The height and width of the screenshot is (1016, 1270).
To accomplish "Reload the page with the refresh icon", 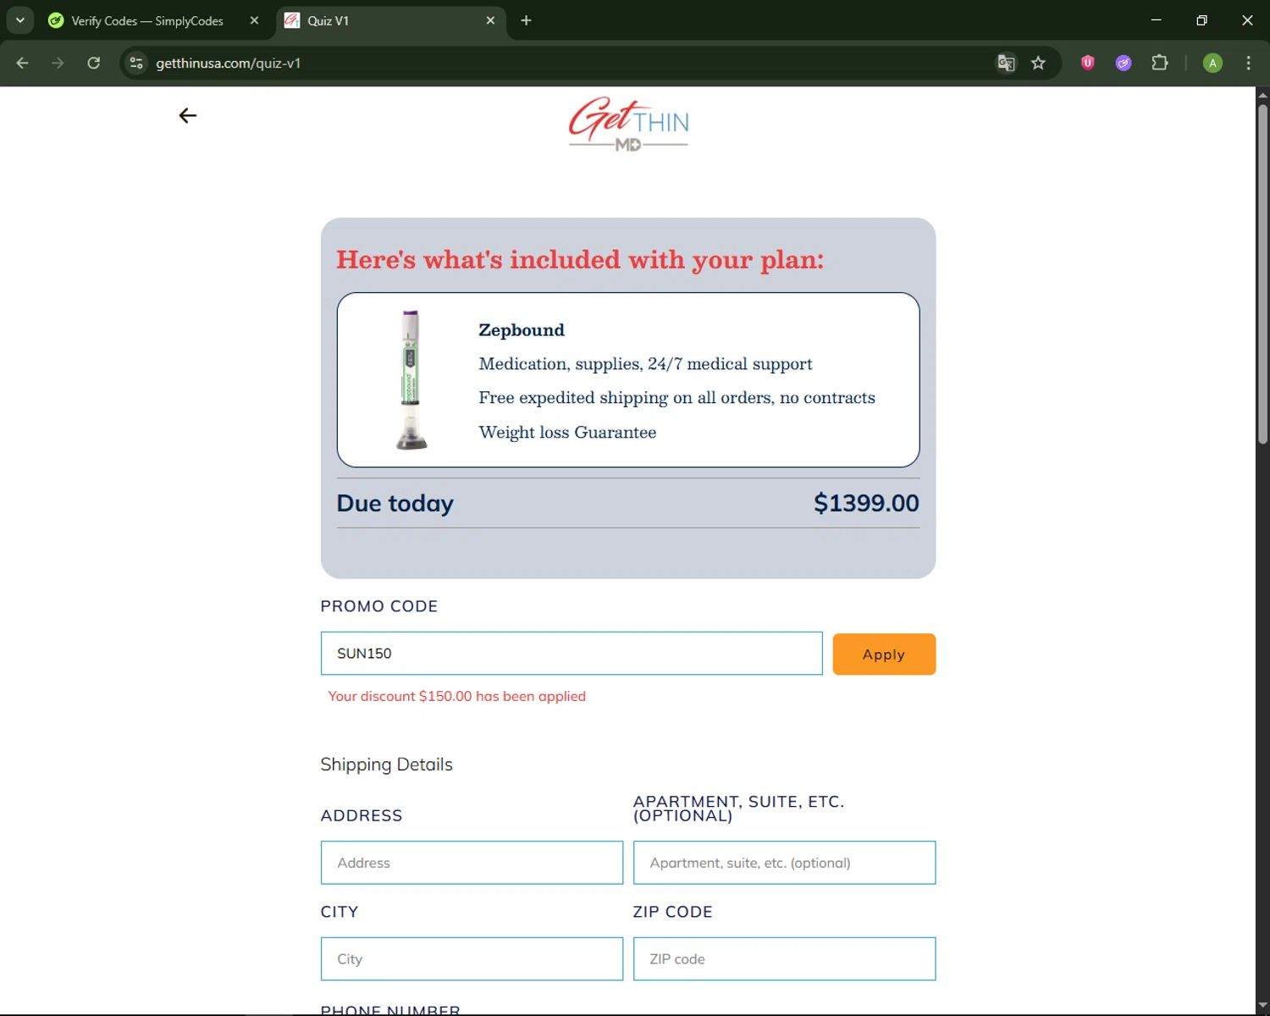I will coord(94,63).
